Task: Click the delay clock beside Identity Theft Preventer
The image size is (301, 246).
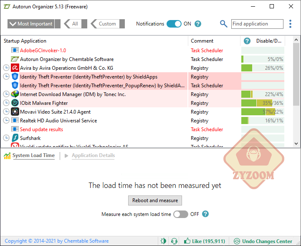Action: 6,76
